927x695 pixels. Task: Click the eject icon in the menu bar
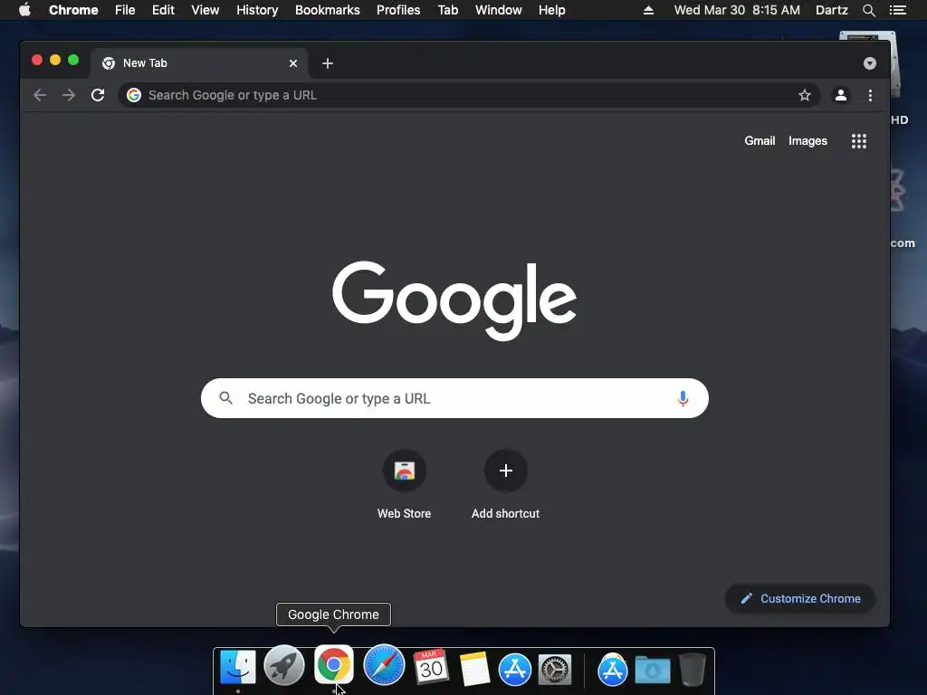648,10
